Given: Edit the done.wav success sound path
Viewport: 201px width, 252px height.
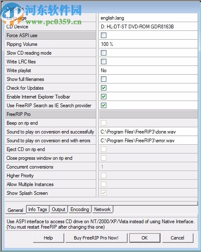Looking at the screenshot, I should tap(148, 132).
